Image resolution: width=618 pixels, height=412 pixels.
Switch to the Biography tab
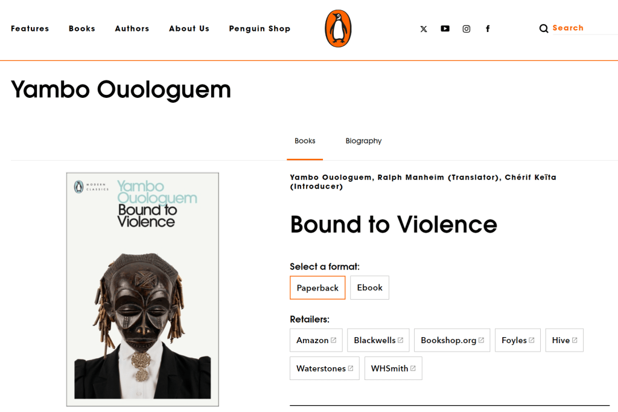pyautogui.click(x=363, y=141)
